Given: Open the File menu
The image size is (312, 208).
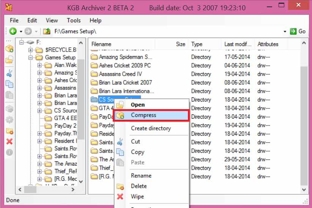Looking at the screenshot, I should [x=14, y=20].
